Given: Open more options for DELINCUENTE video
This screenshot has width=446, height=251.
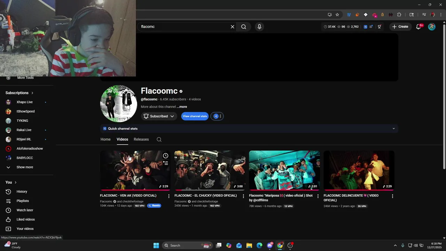Looking at the screenshot, I should coord(392,196).
